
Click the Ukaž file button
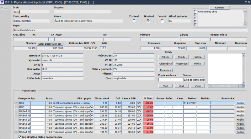[x=182, y=86]
